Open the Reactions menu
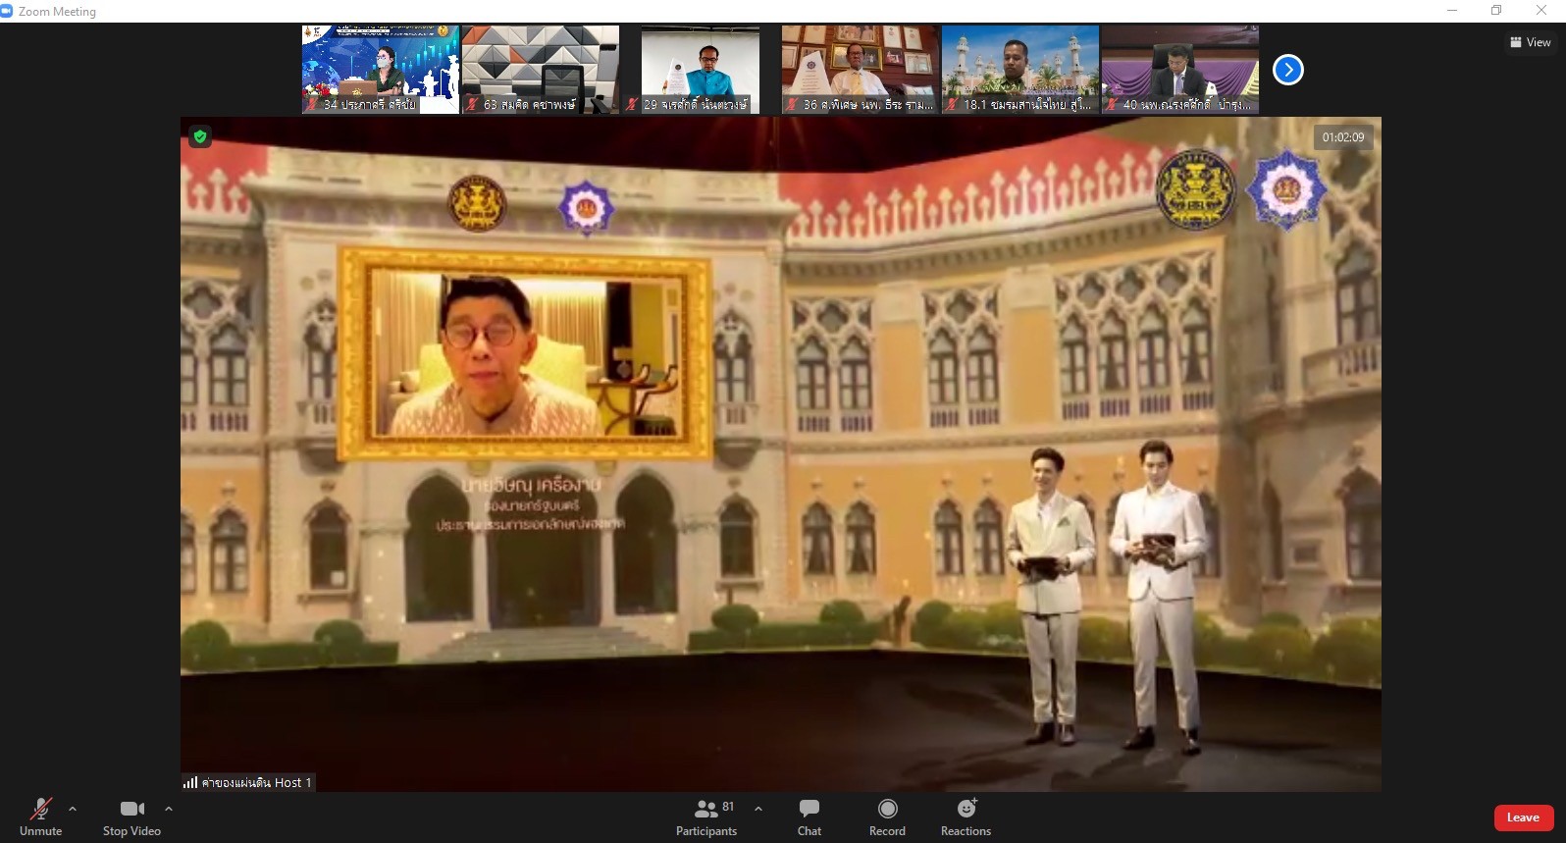The image size is (1566, 843). tap(966, 817)
